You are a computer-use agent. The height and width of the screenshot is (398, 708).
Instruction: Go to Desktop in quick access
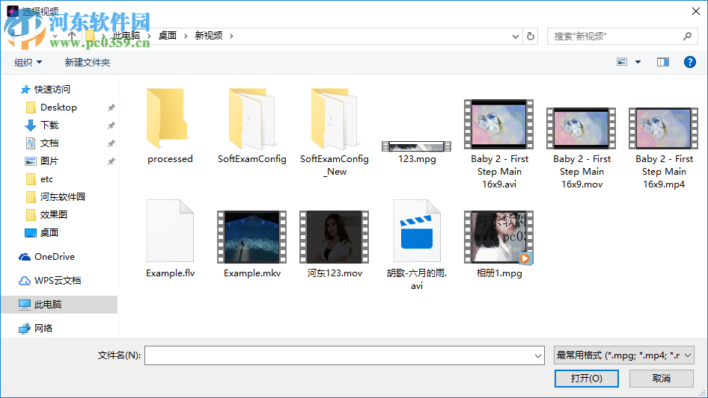(x=58, y=108)
